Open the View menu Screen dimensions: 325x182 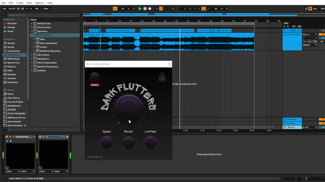coord(29,3)
